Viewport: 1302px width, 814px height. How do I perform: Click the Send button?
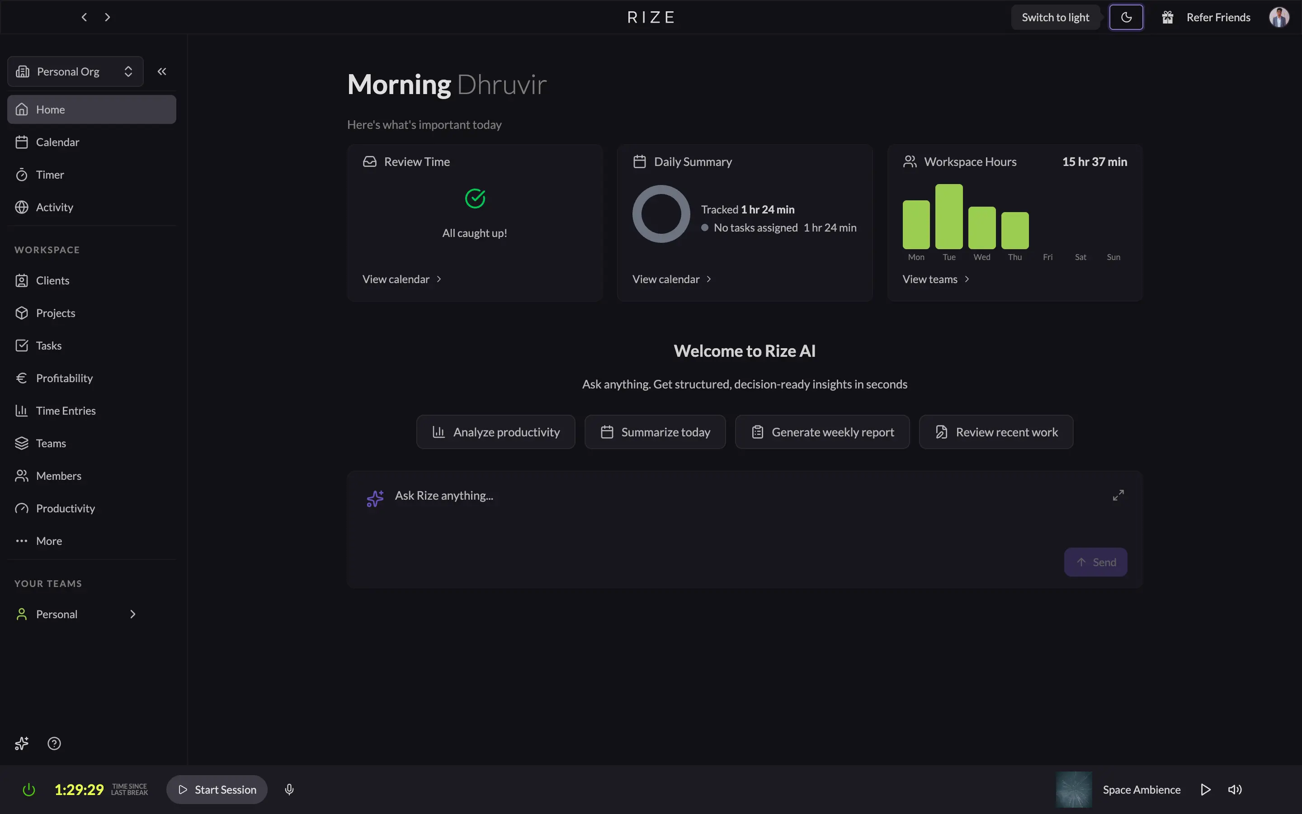tap(1095, 562)
